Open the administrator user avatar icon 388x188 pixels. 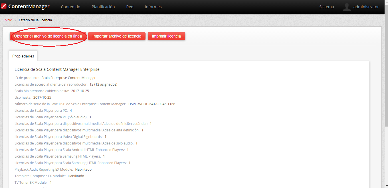click(347, 7)
